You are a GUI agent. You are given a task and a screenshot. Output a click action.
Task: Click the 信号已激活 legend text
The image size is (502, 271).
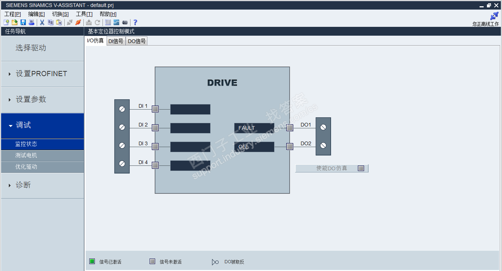coord(110,262)
